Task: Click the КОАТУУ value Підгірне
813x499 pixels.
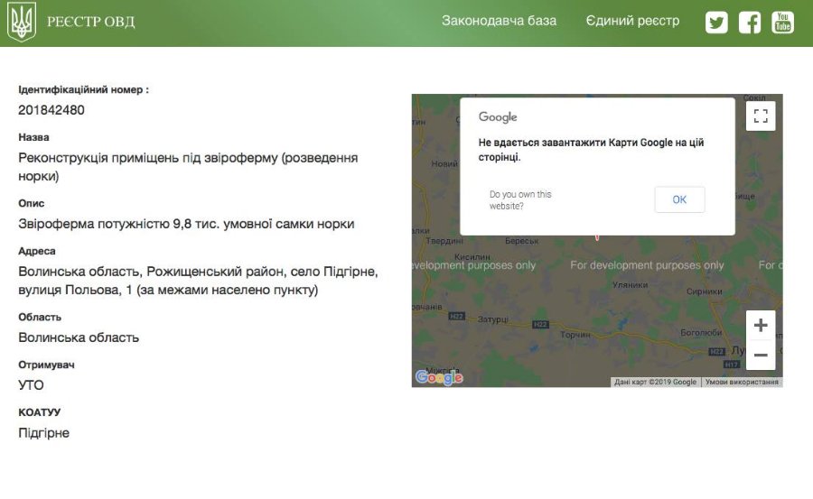Action: (x=43, y=433)
